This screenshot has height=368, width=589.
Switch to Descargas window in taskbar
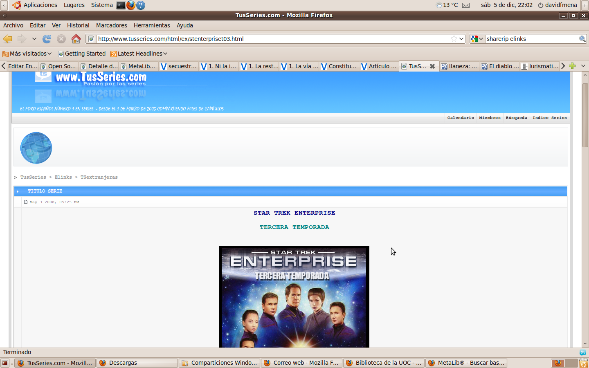(x=137, y=363)
